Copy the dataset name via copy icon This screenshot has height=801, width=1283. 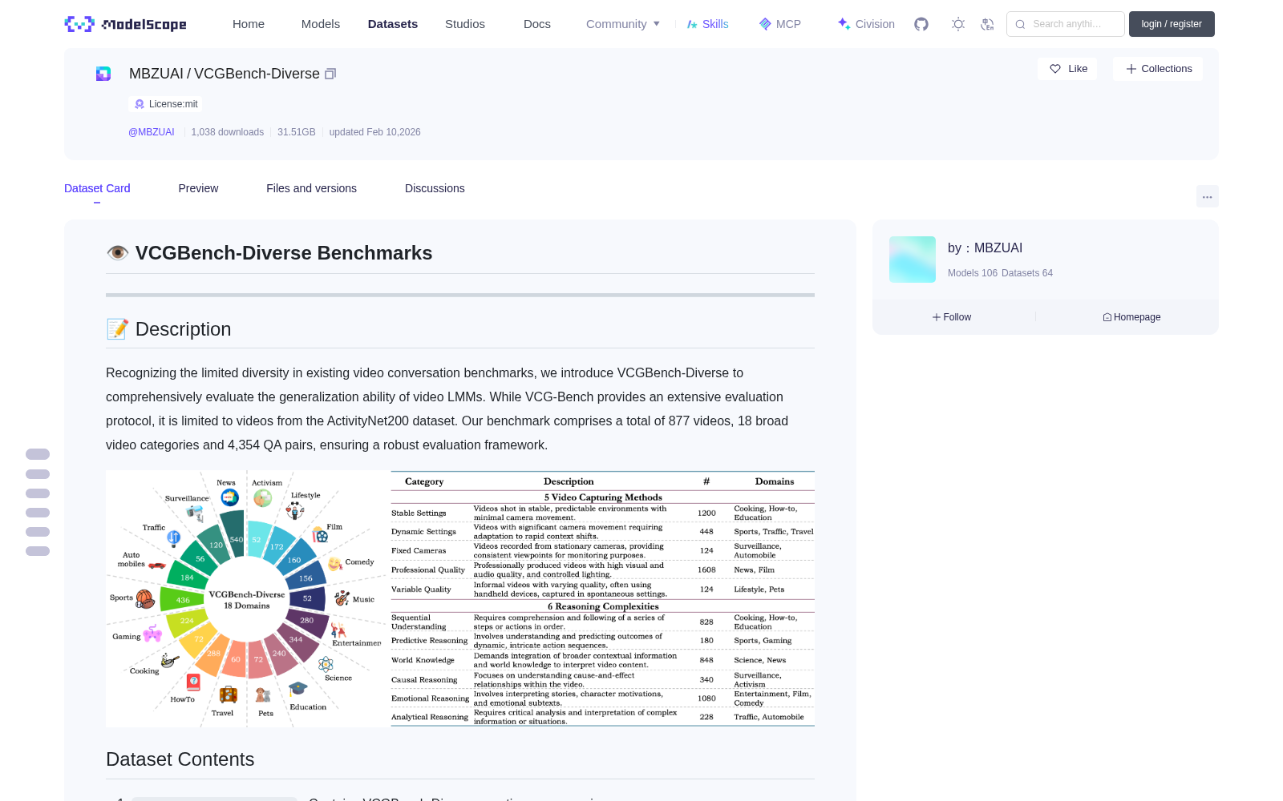[330, 74]
